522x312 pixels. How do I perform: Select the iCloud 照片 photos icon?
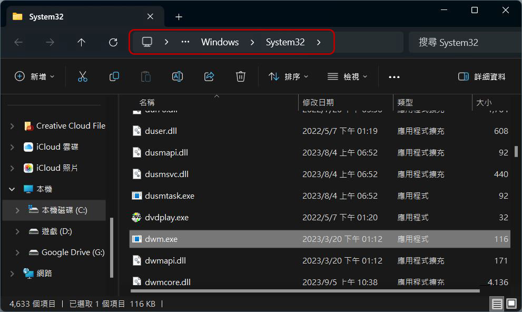(x=28, y=168)
